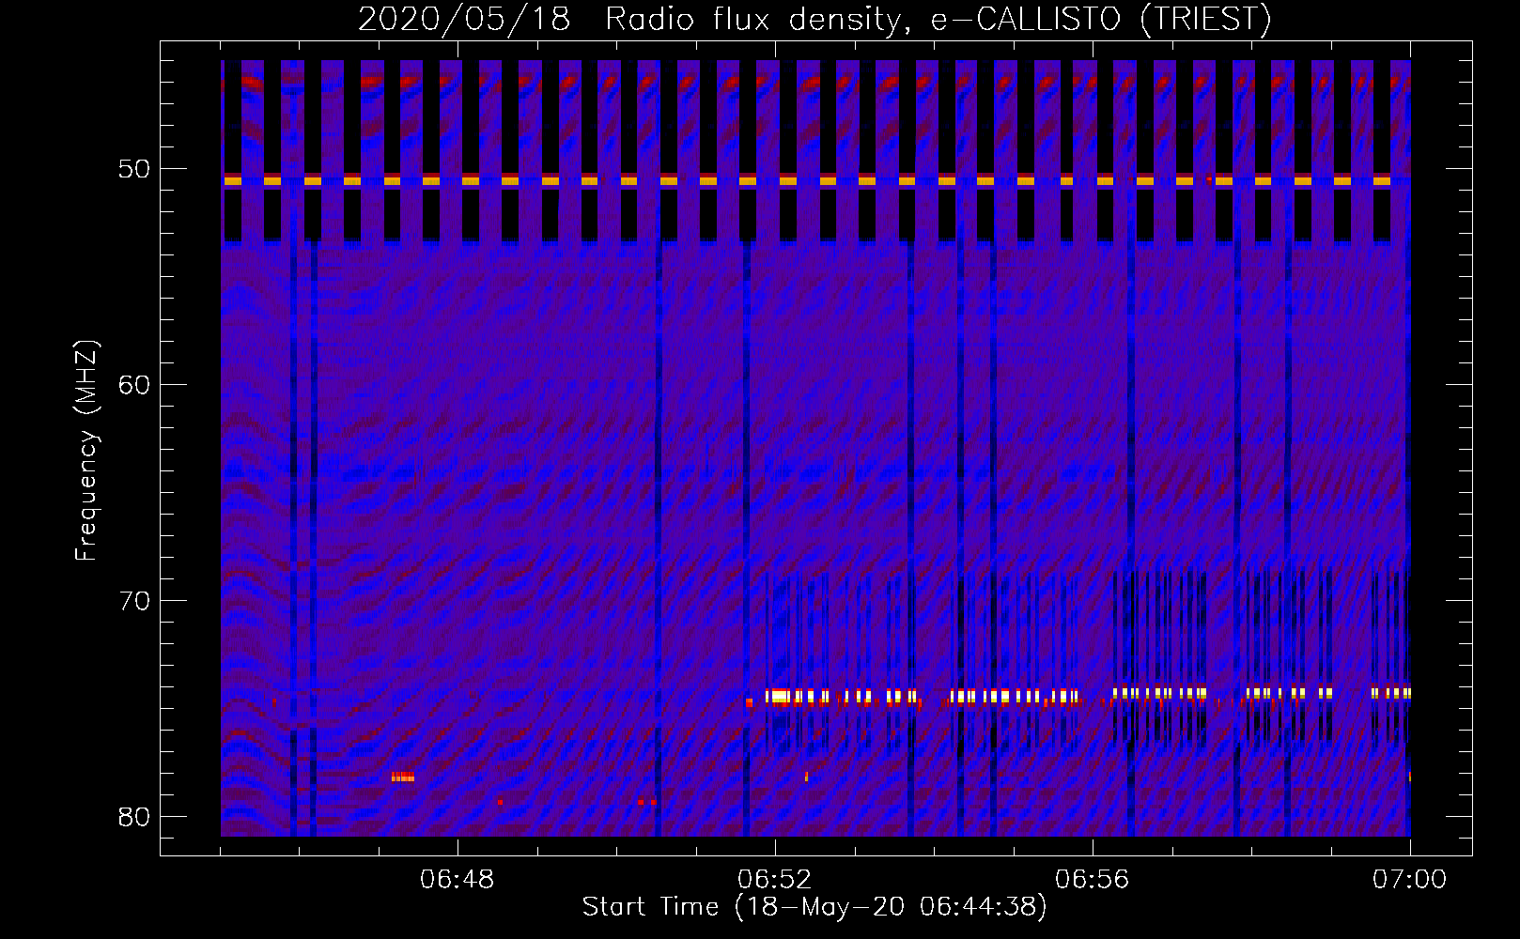Select the 07:00 time tick label
Screen dimensions: 1520x939
(x=1409, y=880)
